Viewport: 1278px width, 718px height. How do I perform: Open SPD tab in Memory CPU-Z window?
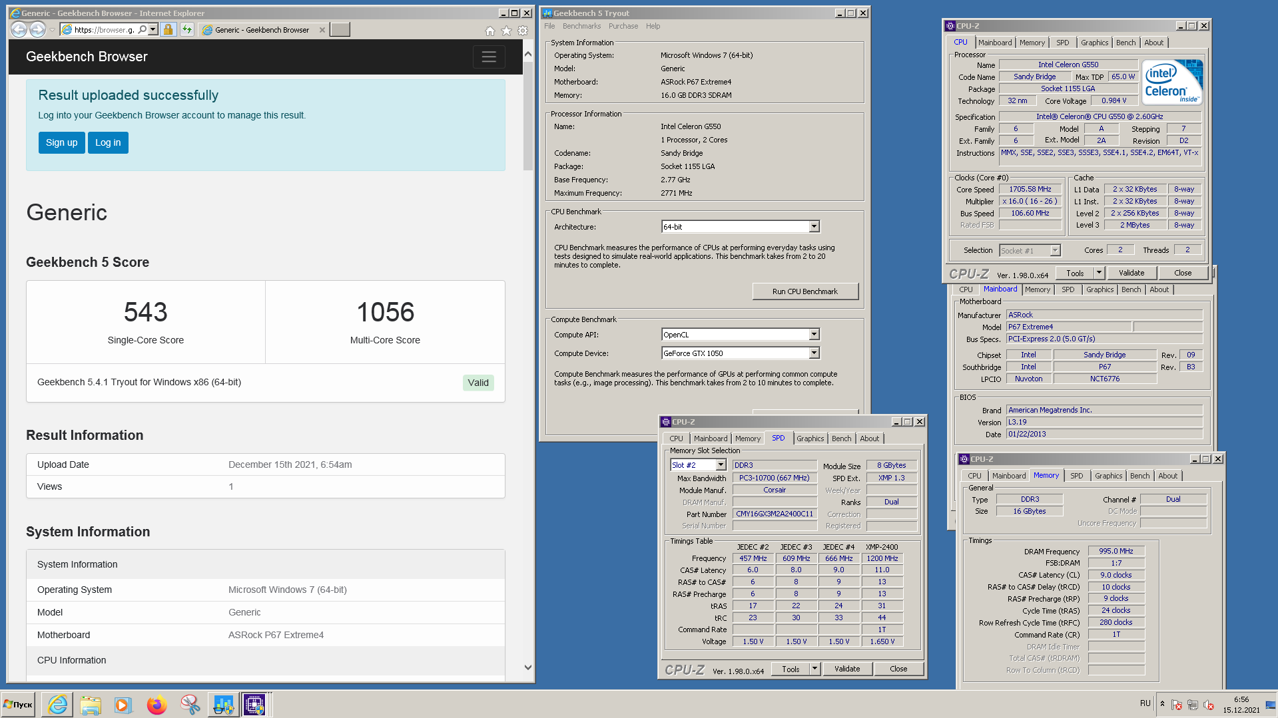(1076, 476)
